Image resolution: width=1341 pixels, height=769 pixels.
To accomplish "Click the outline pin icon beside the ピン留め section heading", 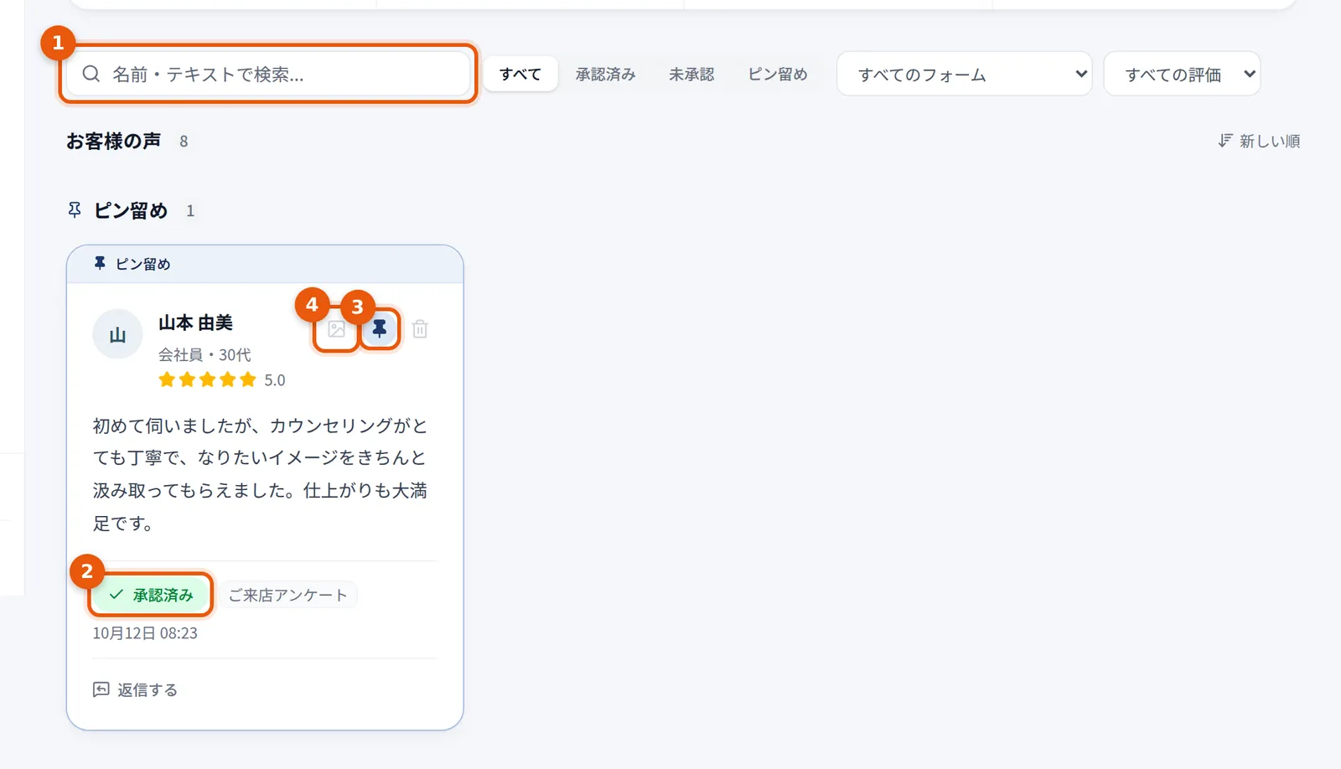I will pyautogui.click(x=75, y=210).
